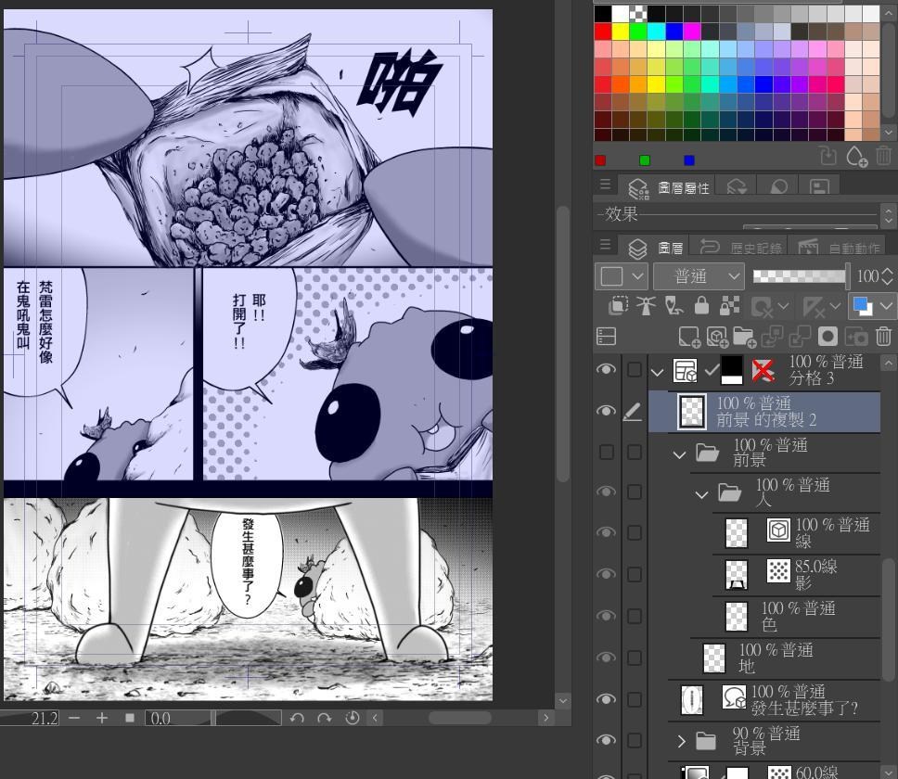
Task: Hide the 人 folder layer
Action: (x=606, y=492)
